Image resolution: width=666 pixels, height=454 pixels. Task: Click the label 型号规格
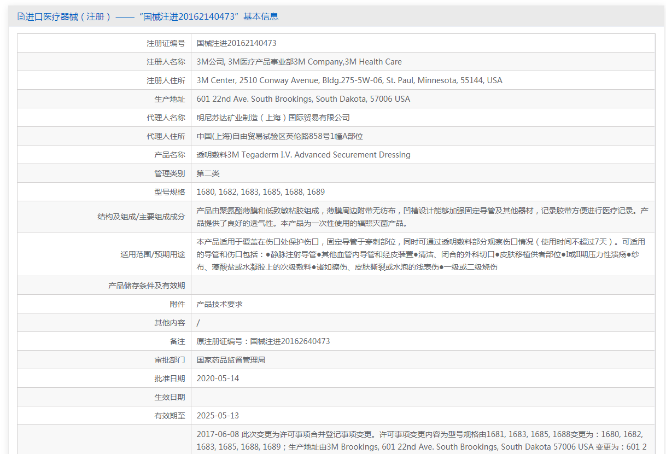(x=170, y=192)
